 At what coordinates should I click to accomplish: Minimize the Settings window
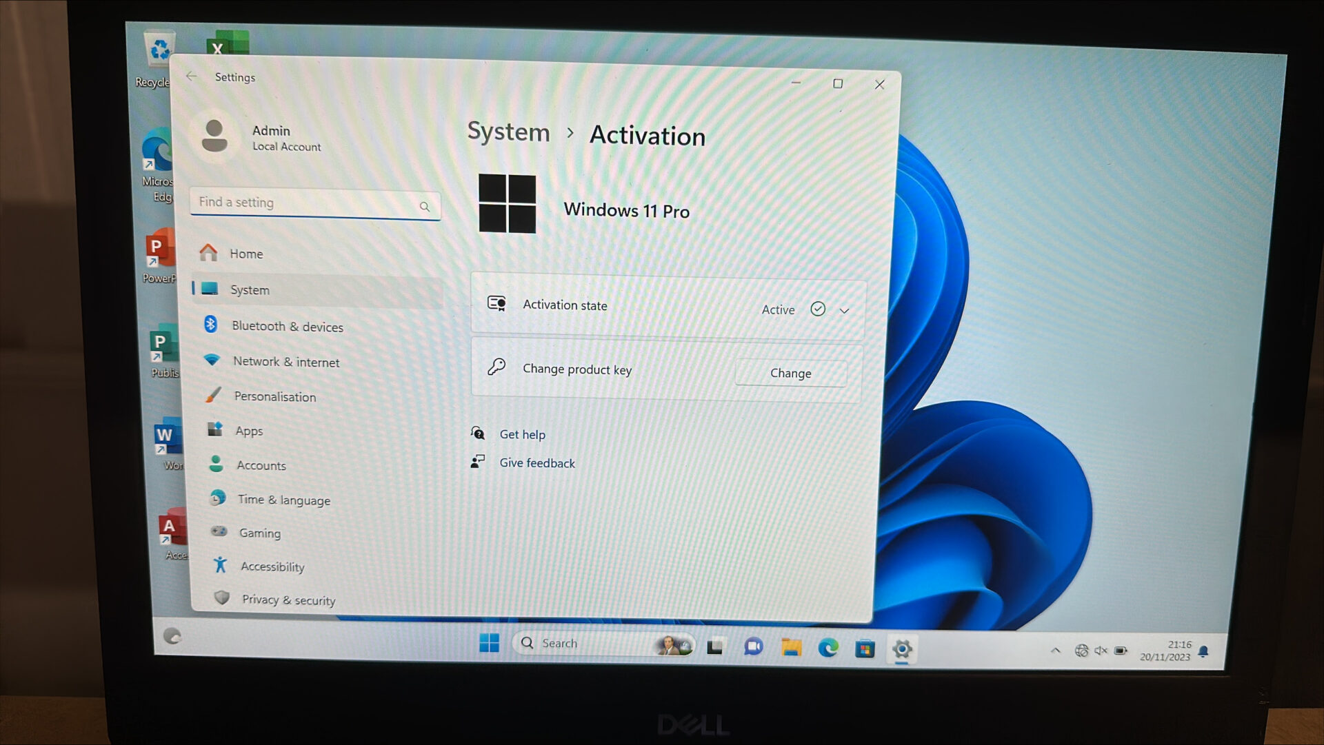coord(796,83)
